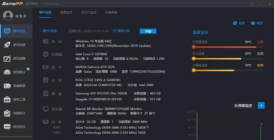Open the 处理器温度 chart dropdown arrow

(261, 105)
